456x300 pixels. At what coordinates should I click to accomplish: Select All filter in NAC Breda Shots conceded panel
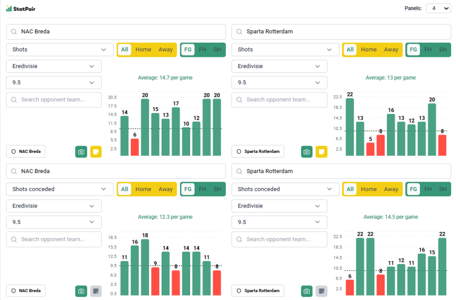pyautogui.click(x=125, y=189)
